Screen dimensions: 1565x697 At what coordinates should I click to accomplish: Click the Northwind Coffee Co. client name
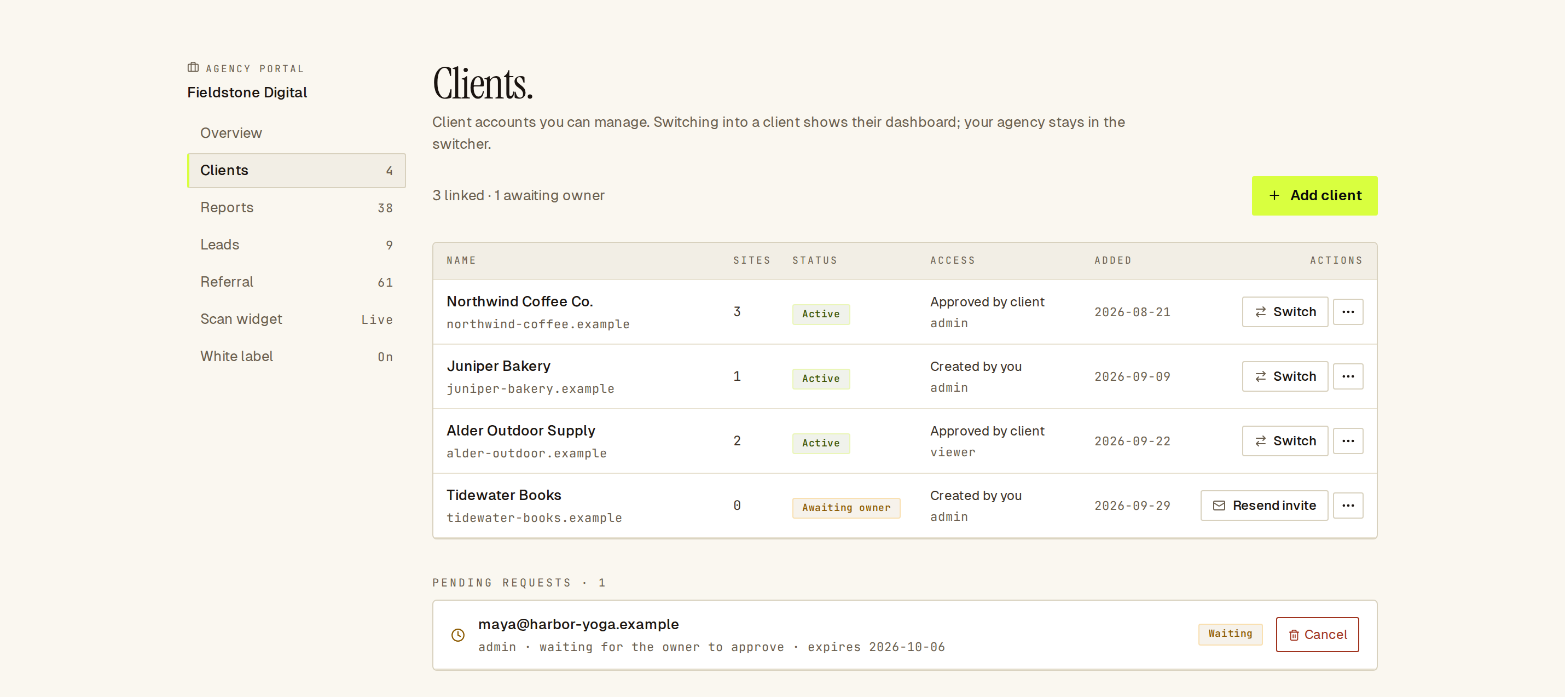pyautogui.click(x=519, y=301)
